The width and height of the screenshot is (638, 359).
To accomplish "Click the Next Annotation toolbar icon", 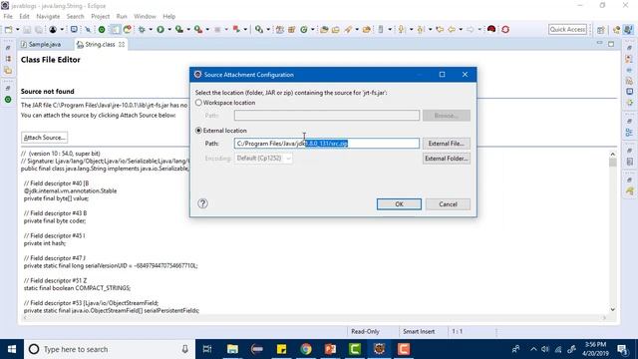I will pyautogui.click(x=401, y=29).
